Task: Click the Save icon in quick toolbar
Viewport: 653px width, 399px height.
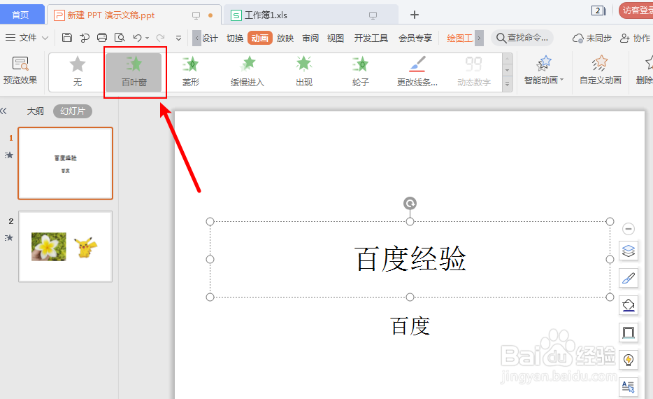Action: [66, 38]
